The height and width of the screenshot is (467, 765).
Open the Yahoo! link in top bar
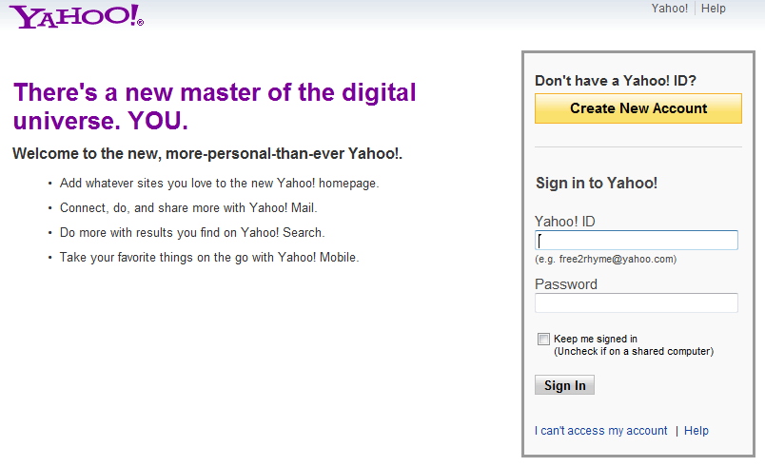[x=669, y=9]
